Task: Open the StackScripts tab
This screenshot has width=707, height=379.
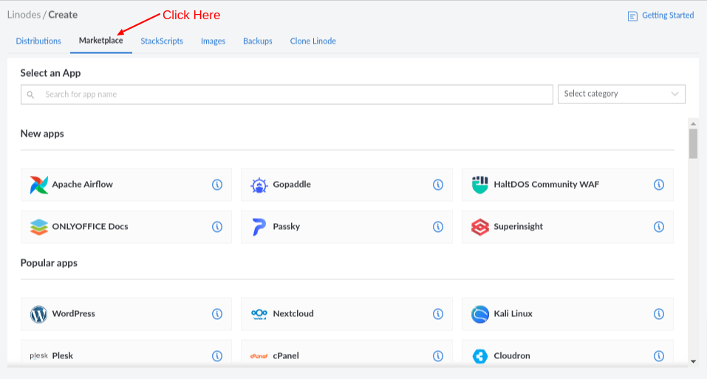Action: pyautogui.click(x=162, y=41)
